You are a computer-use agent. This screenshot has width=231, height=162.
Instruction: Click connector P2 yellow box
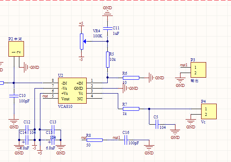(16, 49)
